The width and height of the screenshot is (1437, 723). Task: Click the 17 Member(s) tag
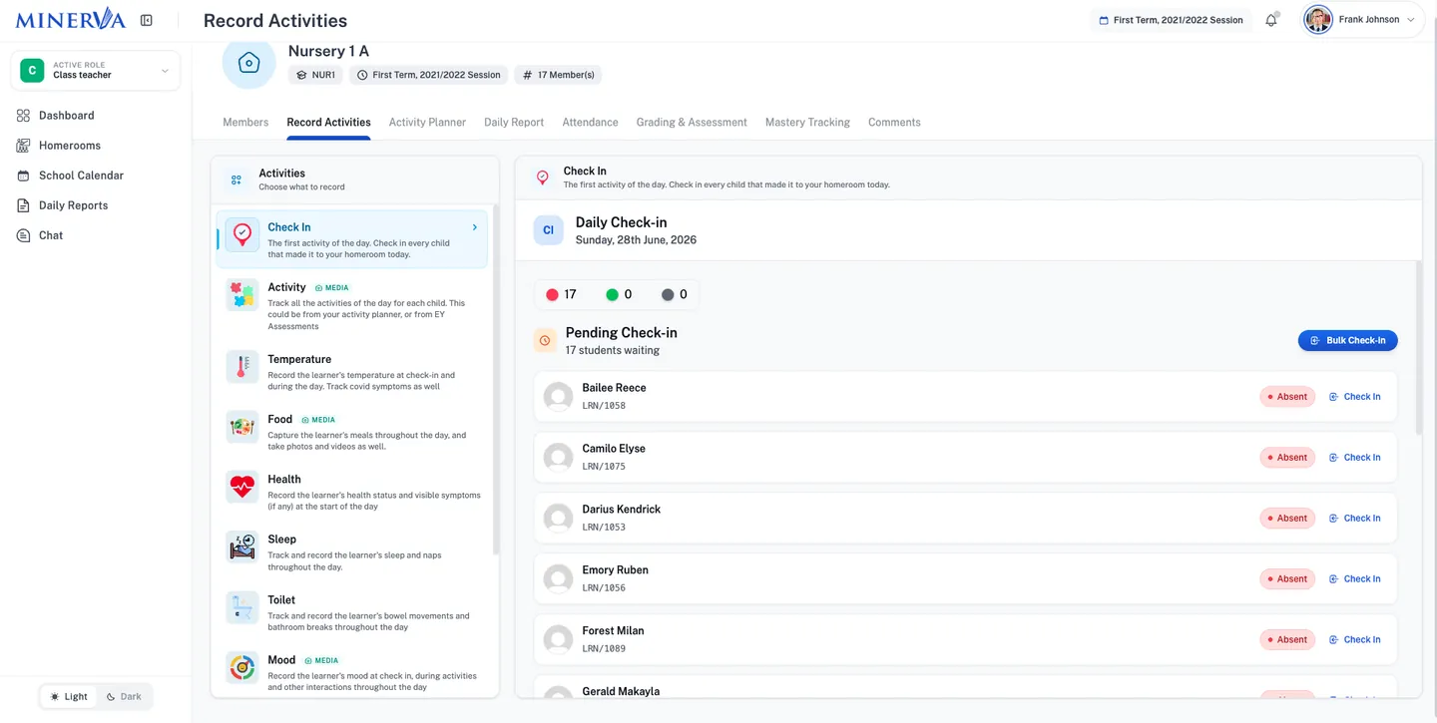point(558,75)
